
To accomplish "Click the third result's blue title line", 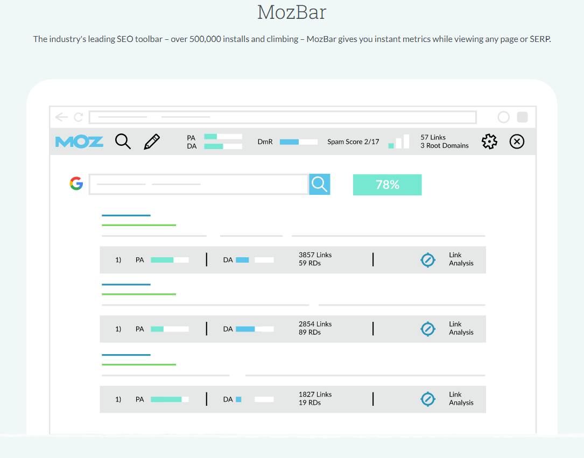I will tap(126, 355).
